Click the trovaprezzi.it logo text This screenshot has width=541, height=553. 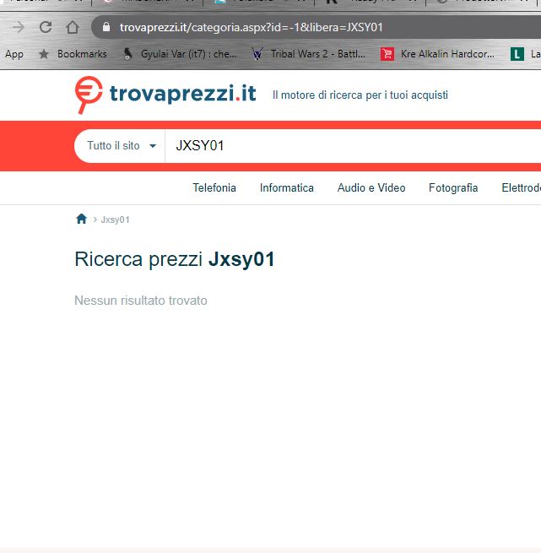coord(182,94)
